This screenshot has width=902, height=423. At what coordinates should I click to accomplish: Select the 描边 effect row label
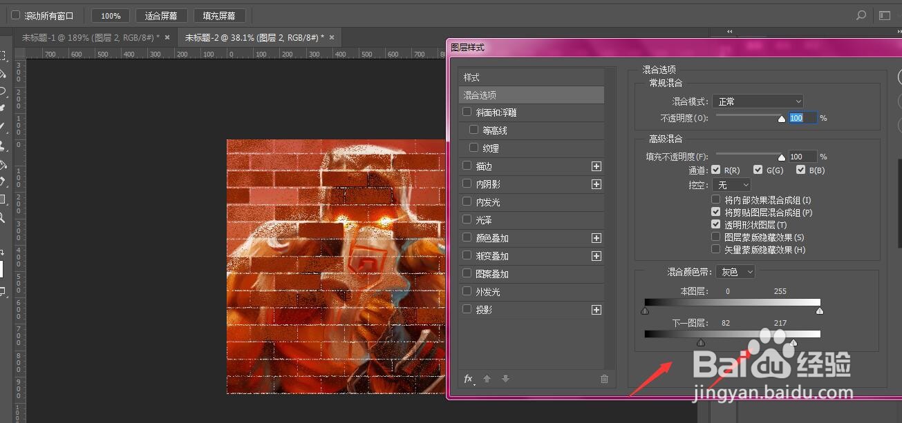pyautogui.click(x=485, y=166)
